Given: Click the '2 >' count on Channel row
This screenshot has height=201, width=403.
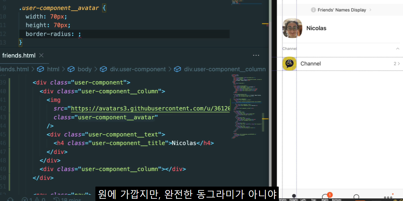Looking at the screenshot, I should (397, 63).
